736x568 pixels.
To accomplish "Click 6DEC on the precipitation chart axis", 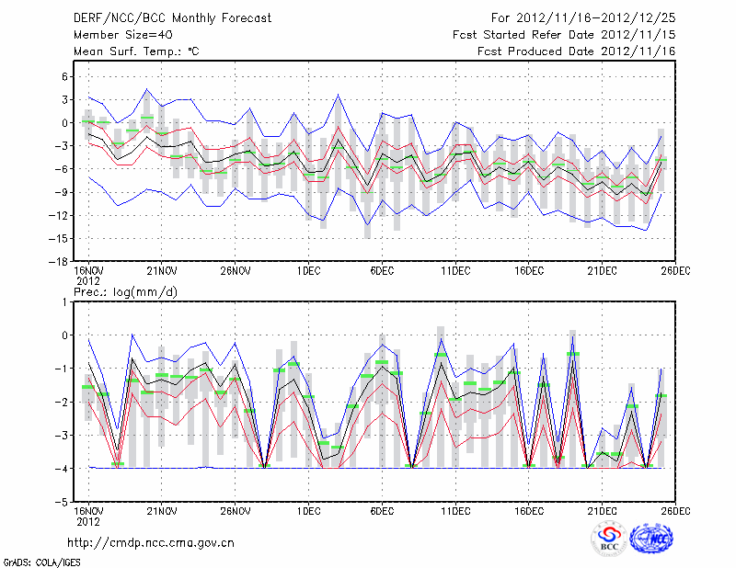I will pos(382,511).
